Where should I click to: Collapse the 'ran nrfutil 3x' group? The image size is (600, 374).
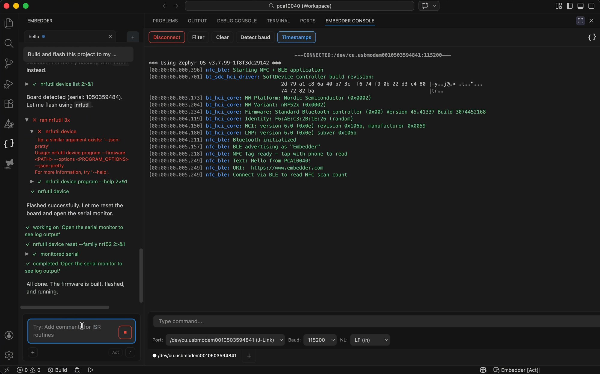tap(27, 120)
